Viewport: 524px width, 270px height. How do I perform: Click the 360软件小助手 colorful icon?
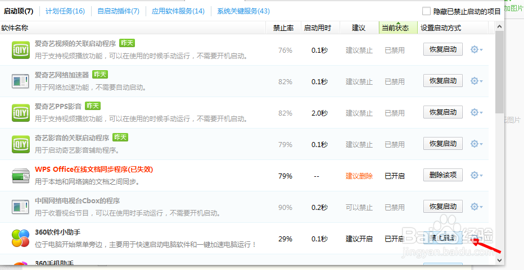[x=21, y=239]
